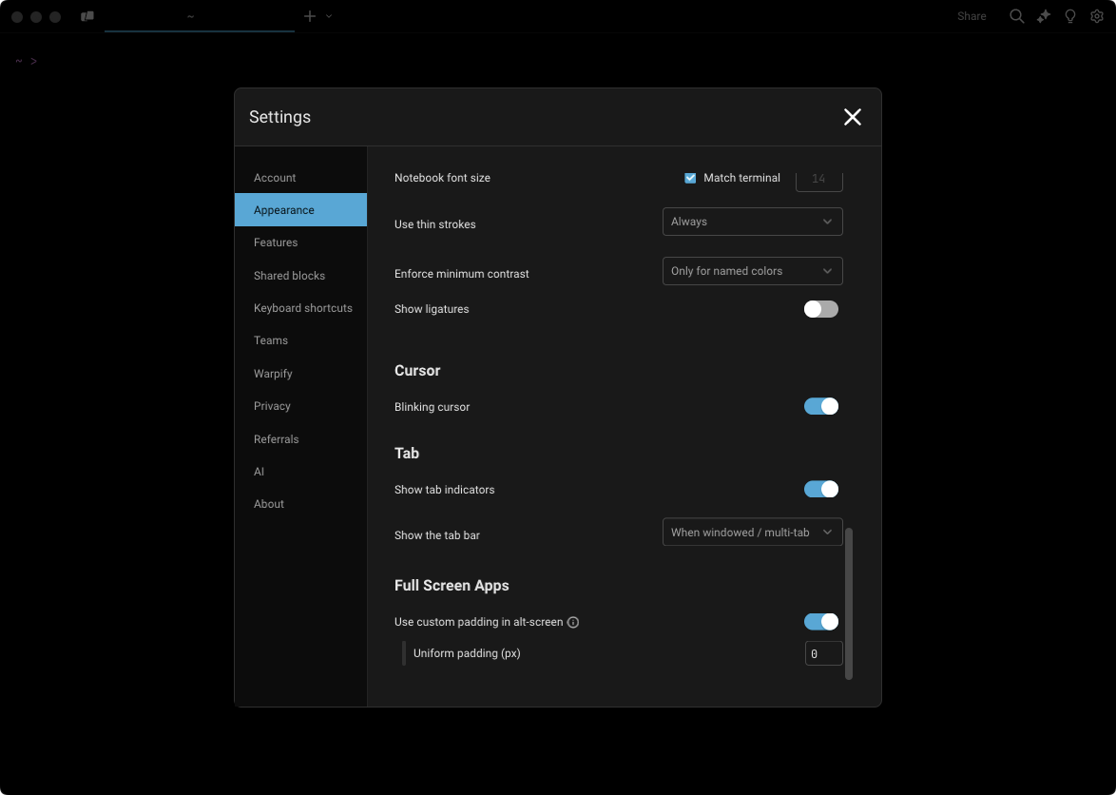Image resolution: width=1116 pixels, height=795 pixels.
Task: Enable Show ligatures
Action: coord(820,309)
